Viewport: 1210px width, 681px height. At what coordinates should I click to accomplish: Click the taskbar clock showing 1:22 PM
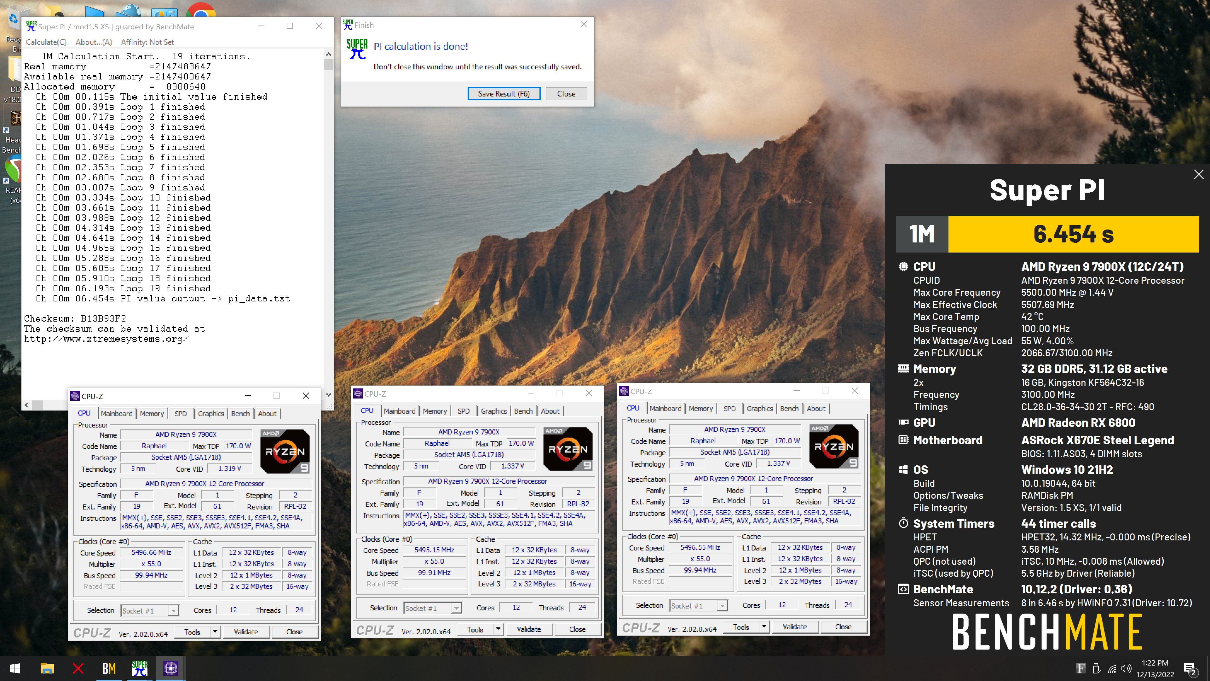point(1155,668)
